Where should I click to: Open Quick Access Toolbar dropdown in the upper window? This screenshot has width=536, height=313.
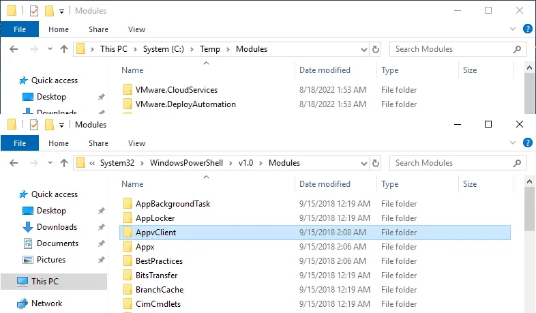62,11
